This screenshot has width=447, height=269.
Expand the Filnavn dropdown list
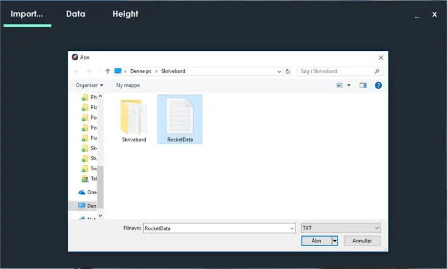click(292, 228)
